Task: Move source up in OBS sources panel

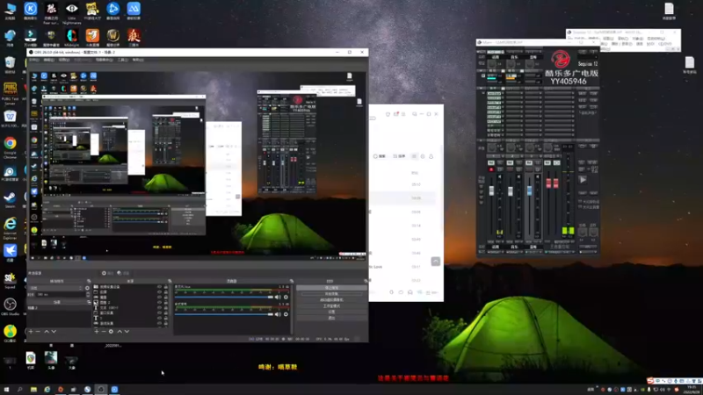Action: click(120, 332)
